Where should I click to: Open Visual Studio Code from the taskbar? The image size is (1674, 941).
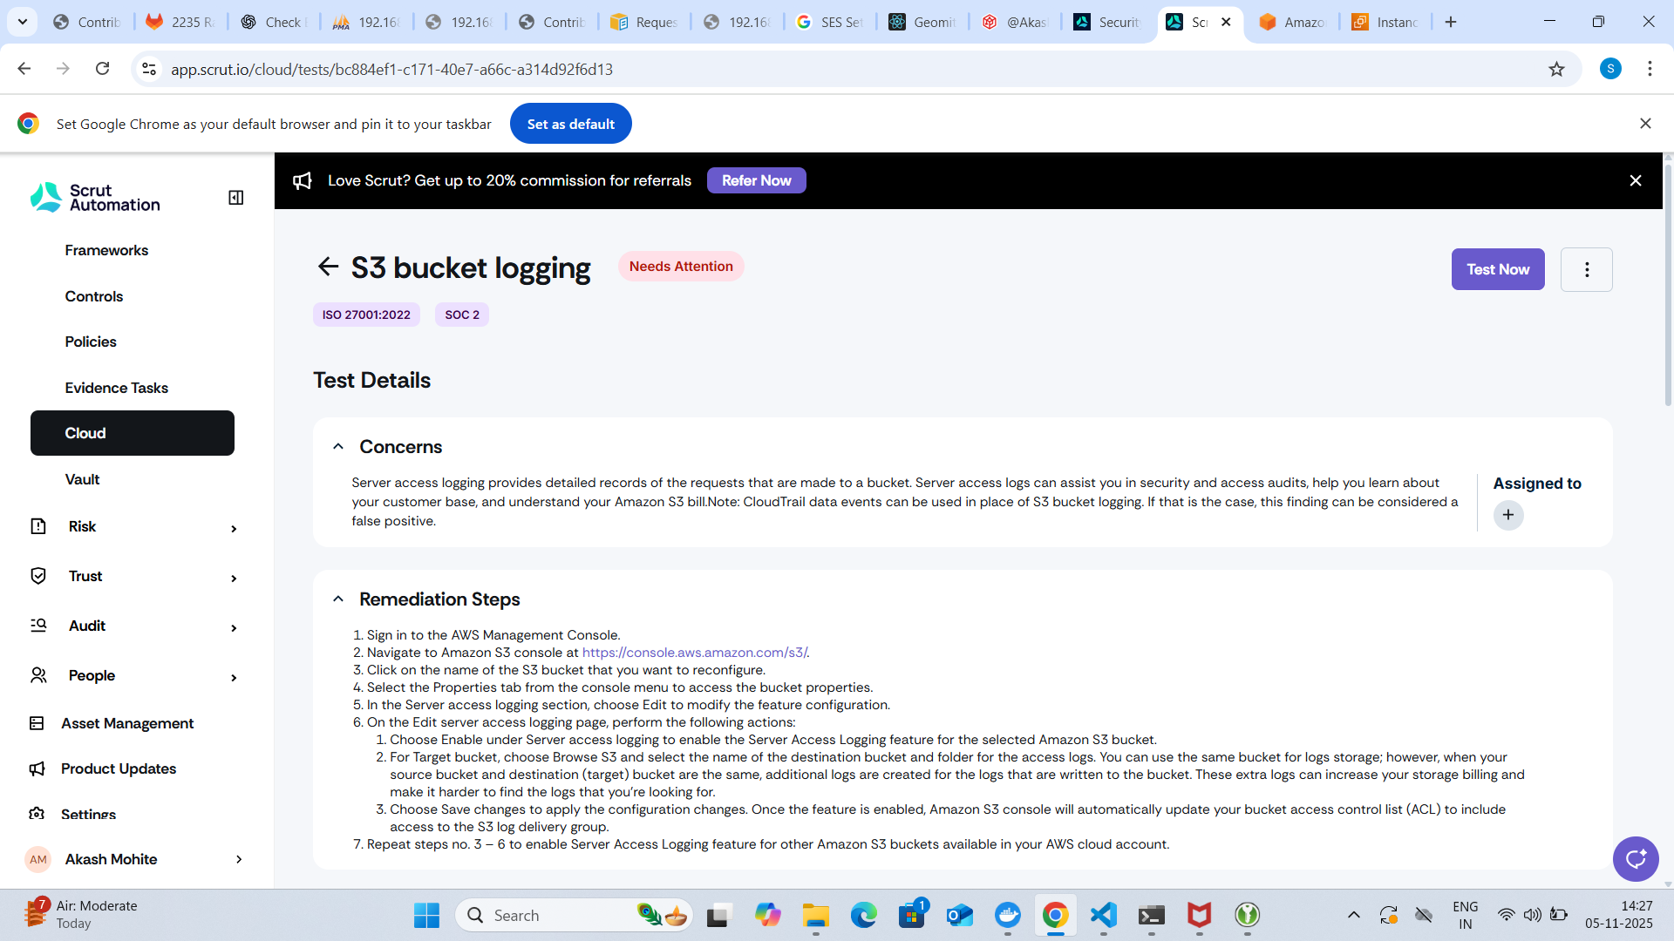point(1103,915)
